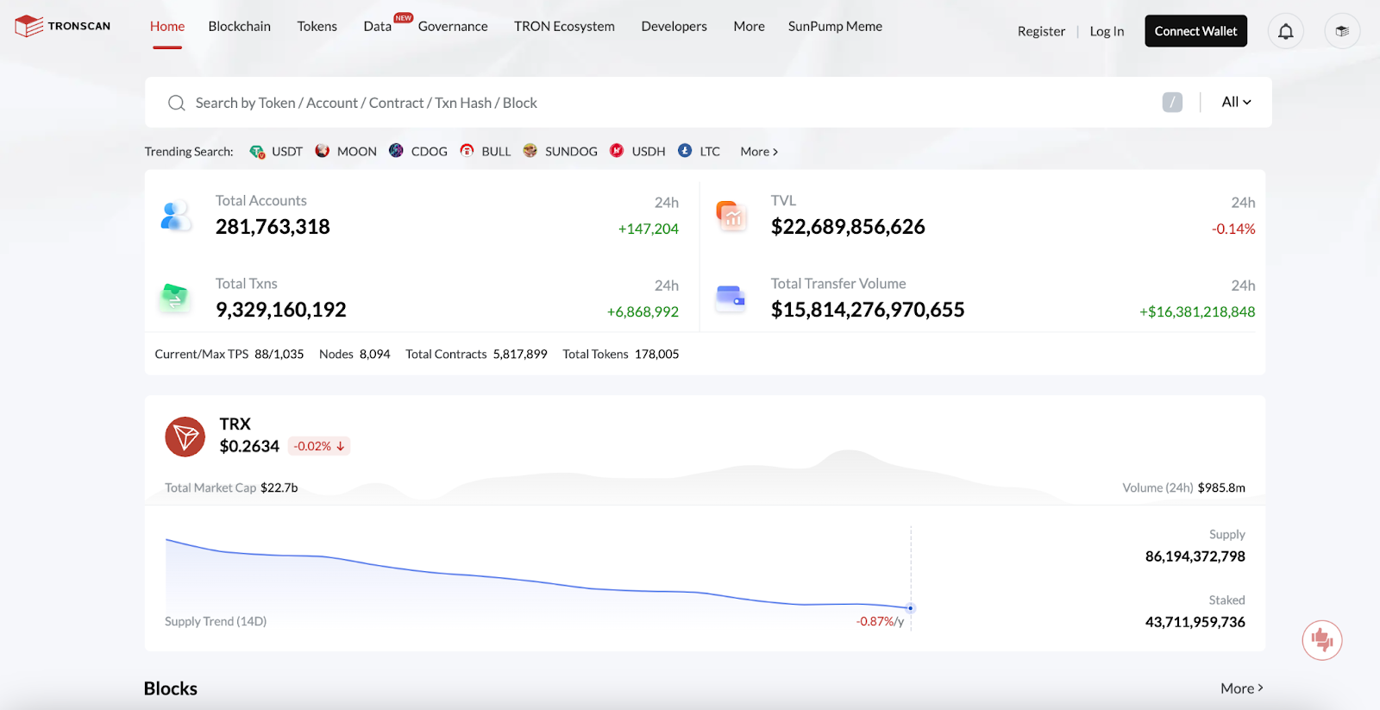This screenshot has width=1380, height=710.
Task: Open the All search filter dropdown
Action: 1236,102
